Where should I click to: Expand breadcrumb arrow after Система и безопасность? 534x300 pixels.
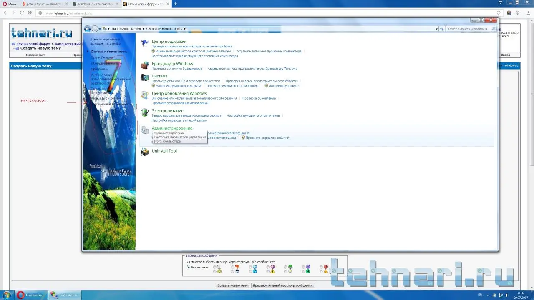point(185,29)
